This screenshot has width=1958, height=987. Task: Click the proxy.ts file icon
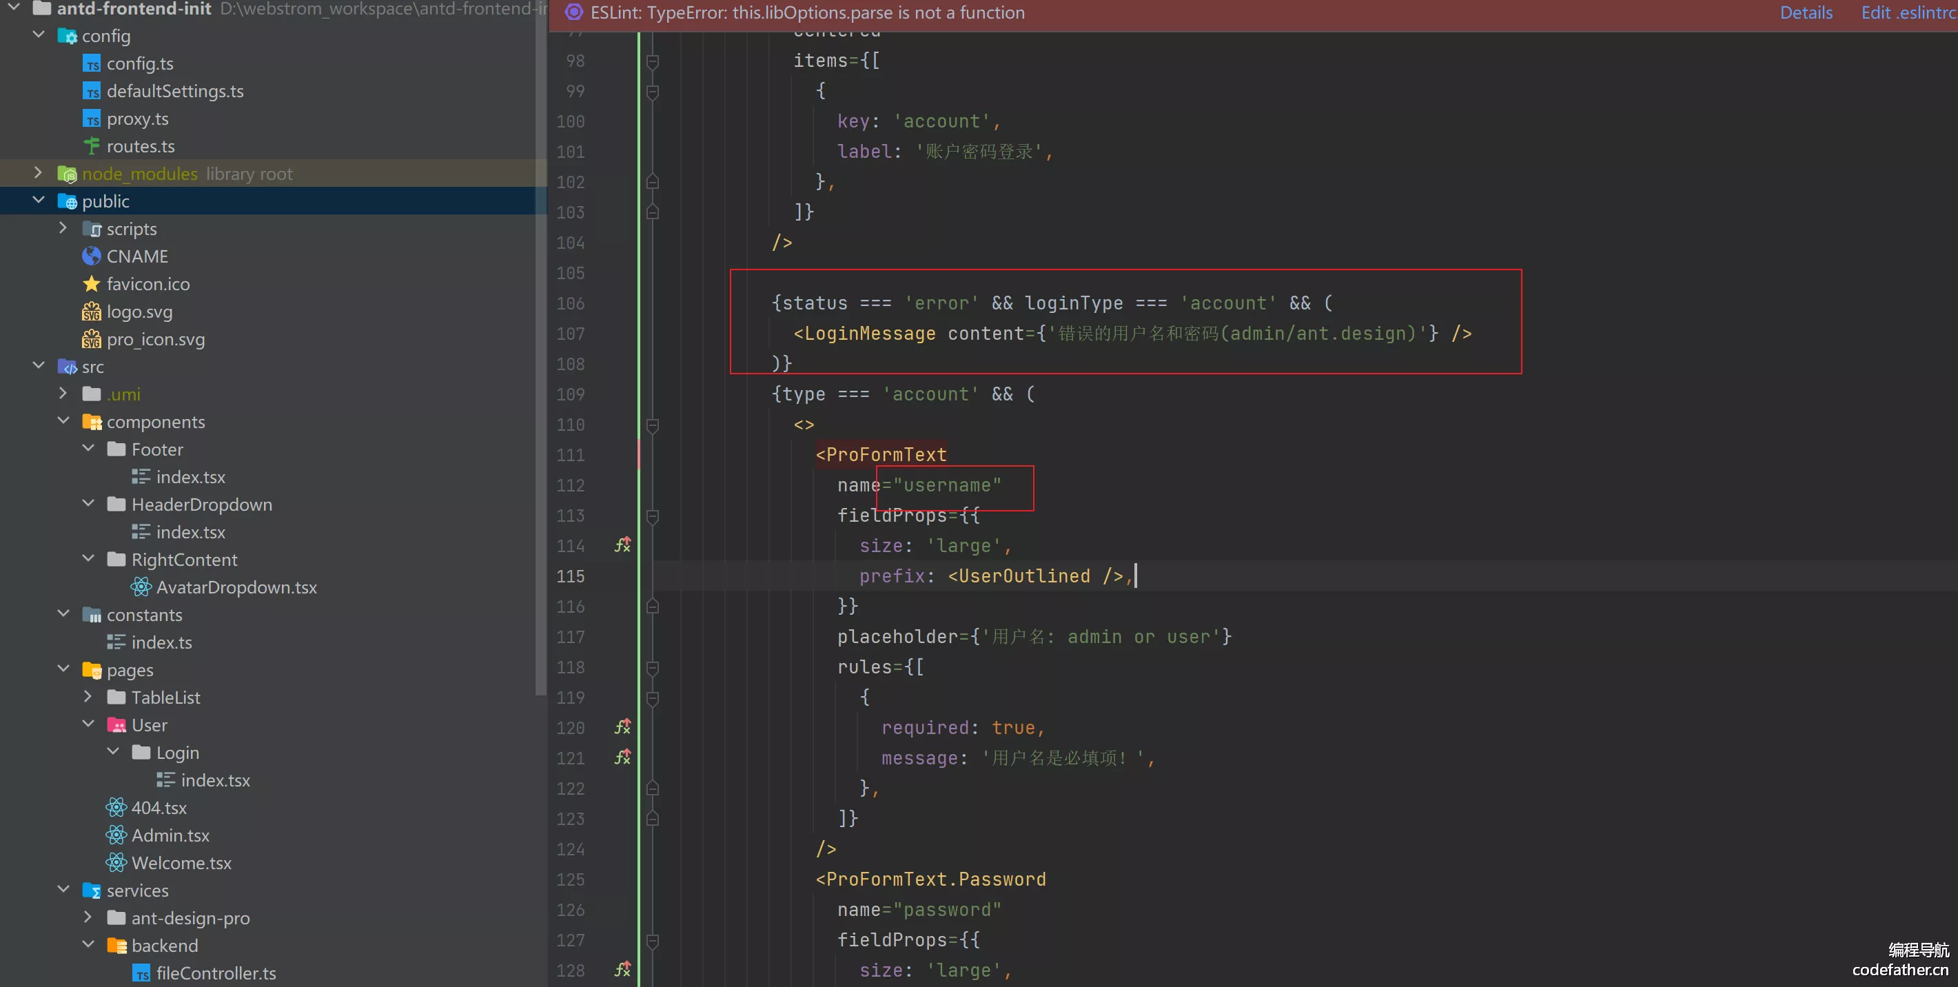[x=91, y=119]
